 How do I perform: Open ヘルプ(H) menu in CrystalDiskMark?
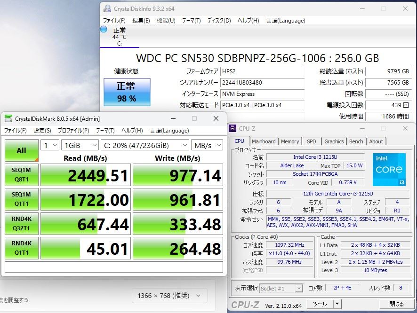click(x=132, y=130)
